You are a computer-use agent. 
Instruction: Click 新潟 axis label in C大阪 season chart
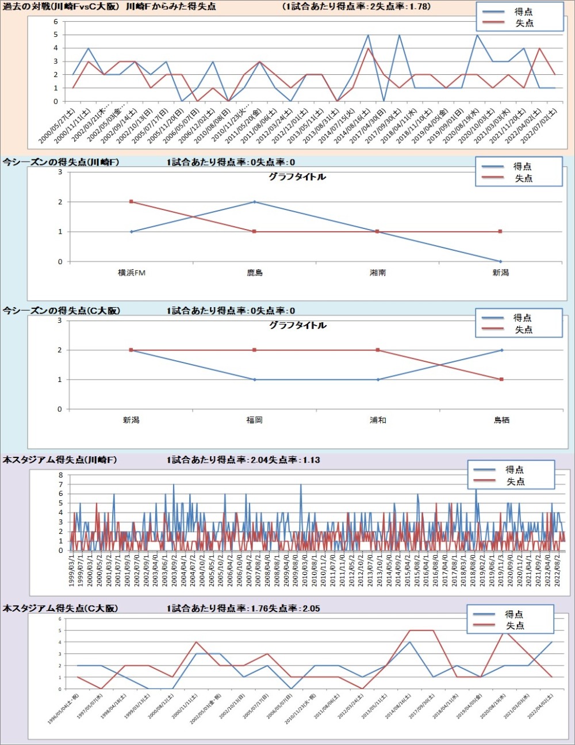[x=131, y=421]
